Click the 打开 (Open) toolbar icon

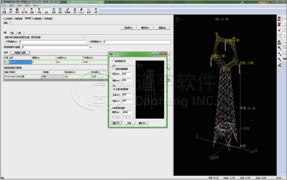pyautogui.click(x=10, y=11)
